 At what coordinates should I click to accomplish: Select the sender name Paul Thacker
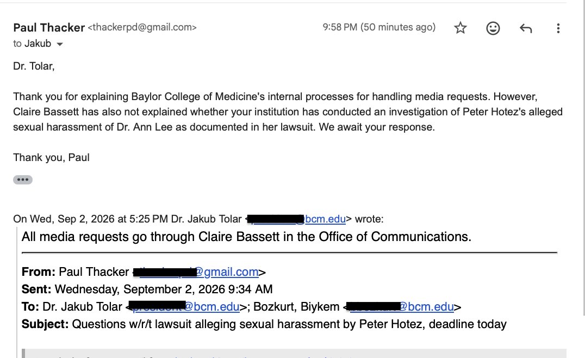coord(49,27)
